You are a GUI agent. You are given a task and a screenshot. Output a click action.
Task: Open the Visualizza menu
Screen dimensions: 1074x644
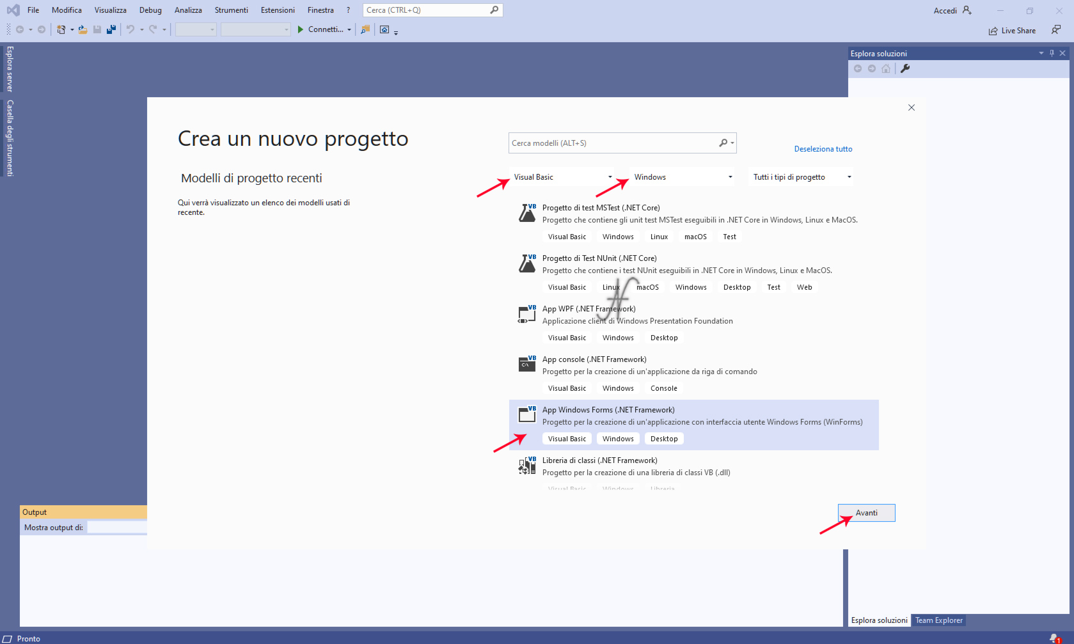coord(110,10)
